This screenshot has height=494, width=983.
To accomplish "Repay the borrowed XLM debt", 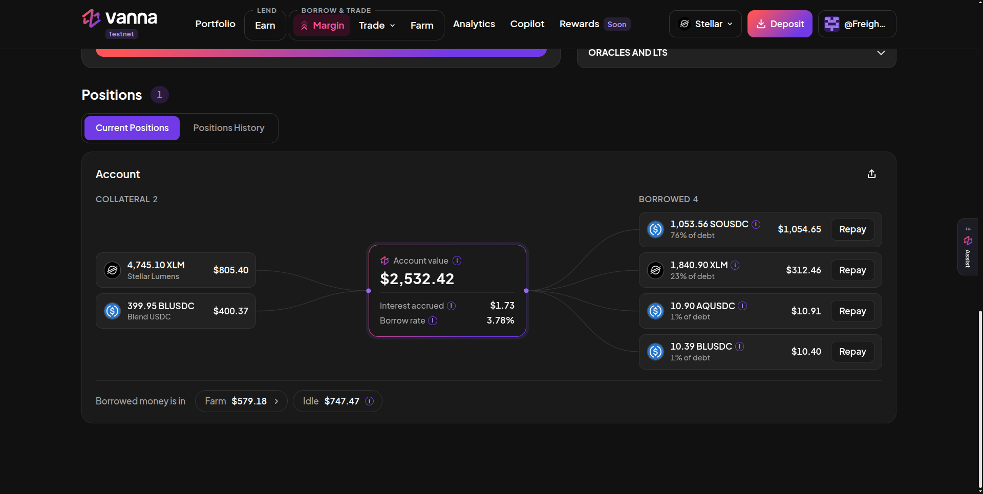I will (x=852, y=270).
